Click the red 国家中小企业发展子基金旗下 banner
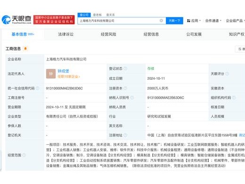 pyautogui.click(x=54, y=20)
